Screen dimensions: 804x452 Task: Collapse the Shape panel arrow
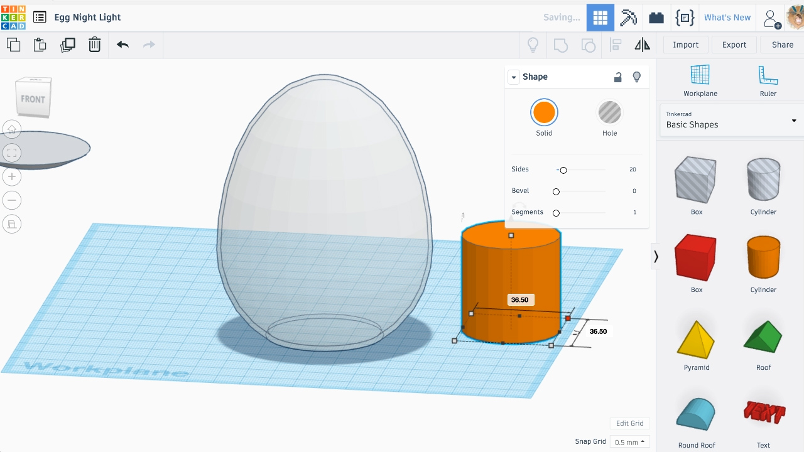click(514, 77)
